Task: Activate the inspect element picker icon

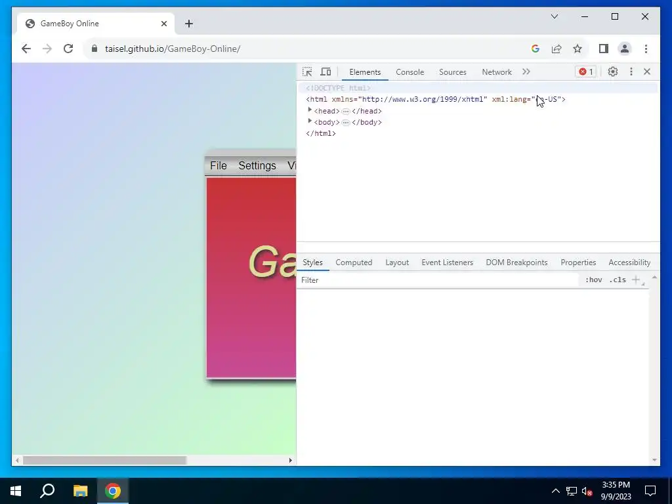Action: coord(307,72)
